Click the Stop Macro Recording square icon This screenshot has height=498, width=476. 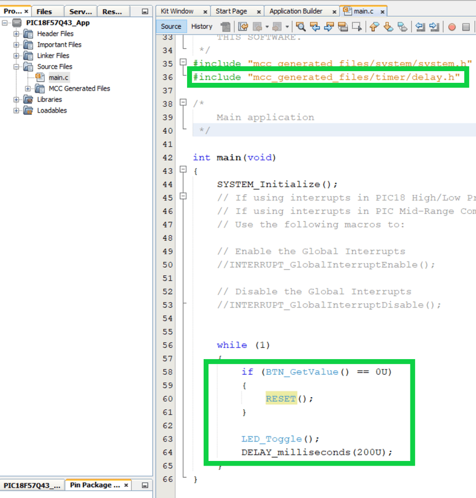click(466, 26)
